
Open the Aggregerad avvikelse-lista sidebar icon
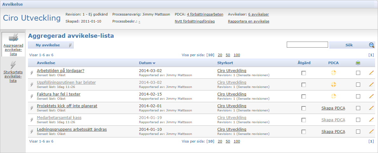click(13, 38)
